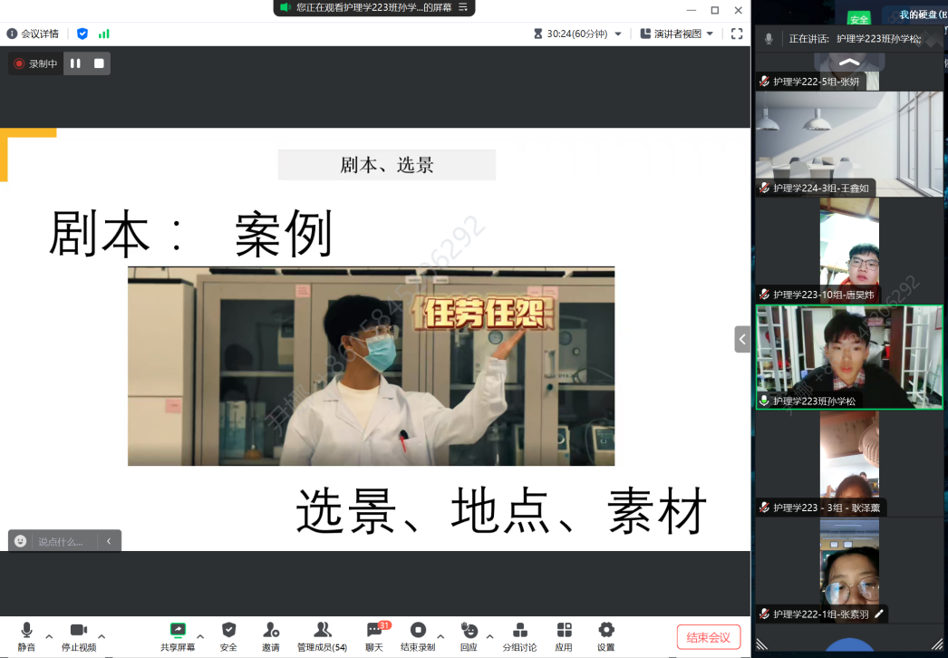
Task: Expand the 30:24 meeting timer dropdown
Action: (618, 34)
